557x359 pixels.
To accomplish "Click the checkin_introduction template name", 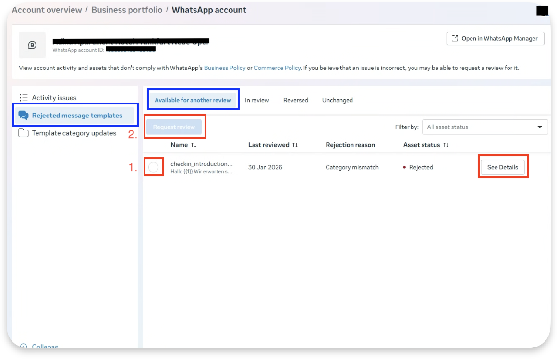I will click(201, 164).
